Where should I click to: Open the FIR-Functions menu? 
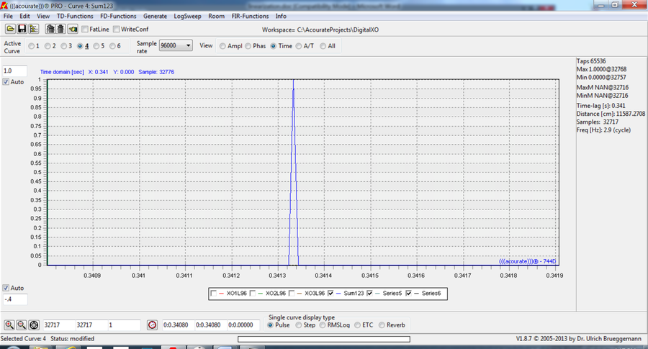(x=250, y=16)
